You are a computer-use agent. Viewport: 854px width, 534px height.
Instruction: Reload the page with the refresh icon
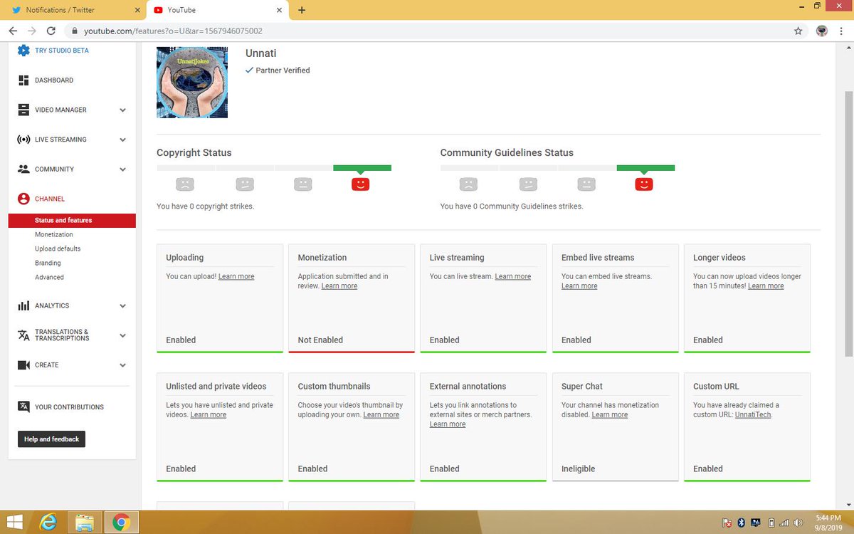[51, 31]
